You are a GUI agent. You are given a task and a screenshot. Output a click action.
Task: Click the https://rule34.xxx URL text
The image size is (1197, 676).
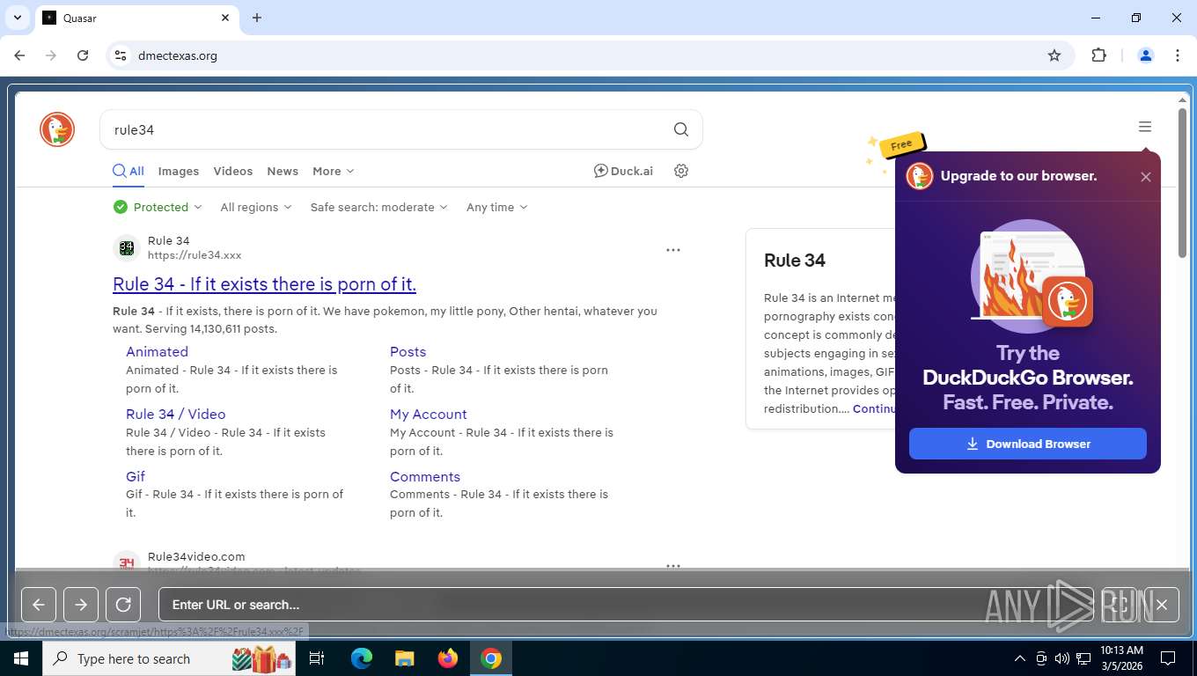click(x=195, y=255)
